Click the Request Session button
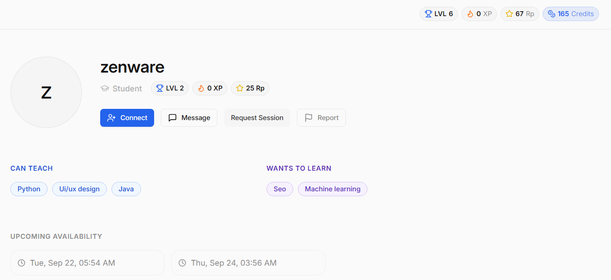 pos(257,118)
